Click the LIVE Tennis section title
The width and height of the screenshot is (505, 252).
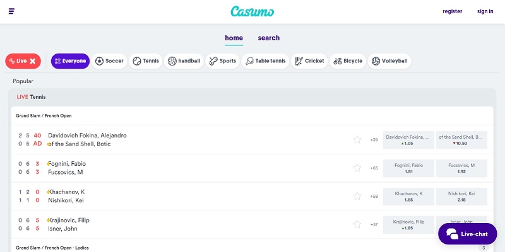pyautogui.click(x=31, y=97)
